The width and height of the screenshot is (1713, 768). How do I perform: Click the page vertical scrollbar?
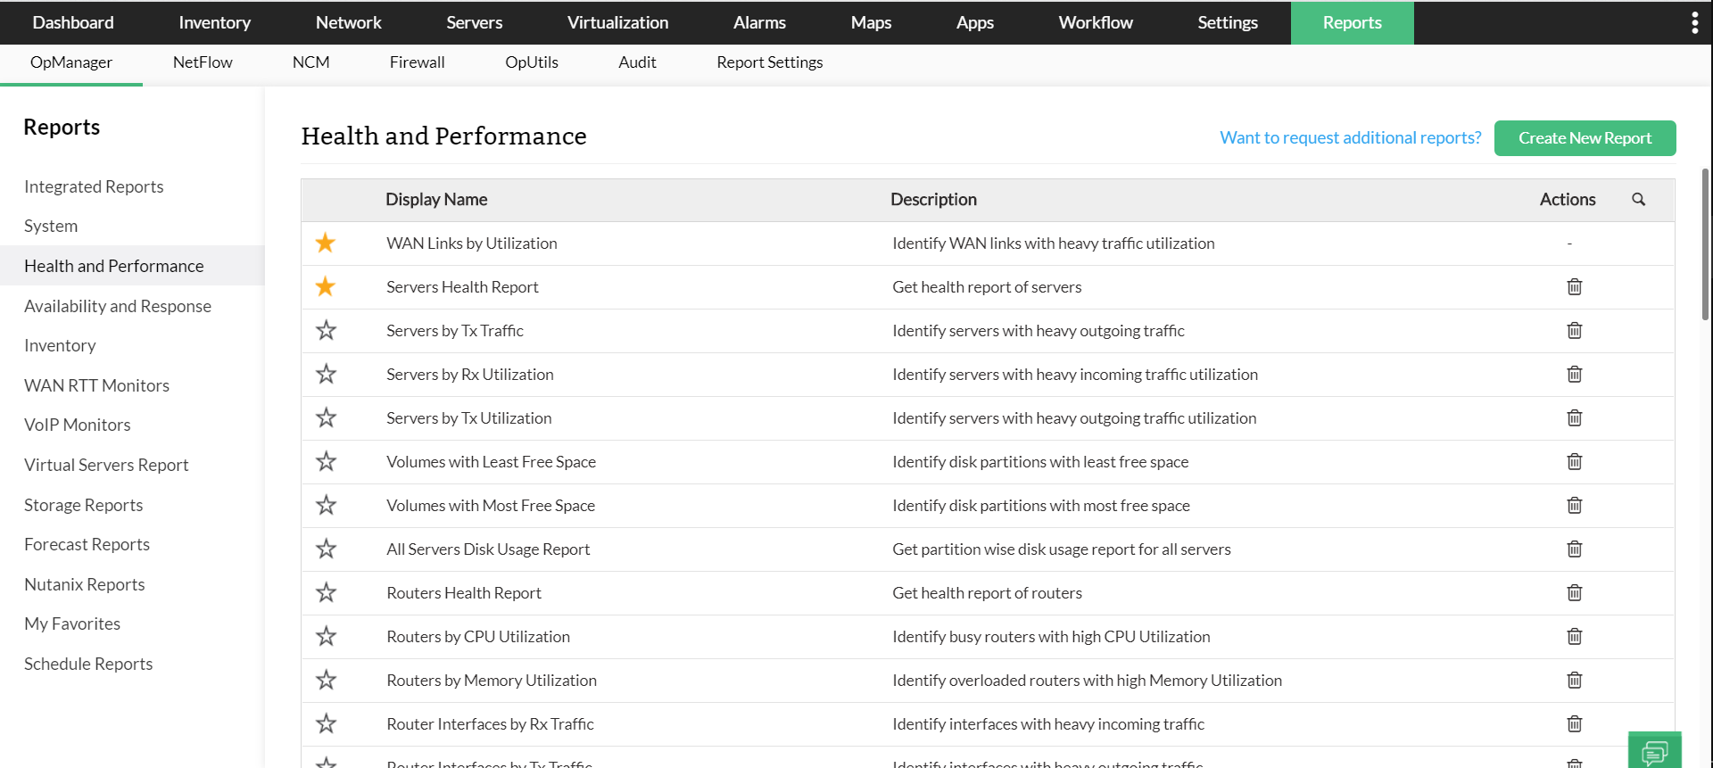(x=1705, y=243)
